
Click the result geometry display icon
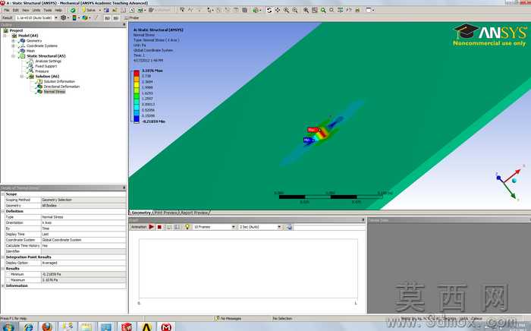pos(63,17)
